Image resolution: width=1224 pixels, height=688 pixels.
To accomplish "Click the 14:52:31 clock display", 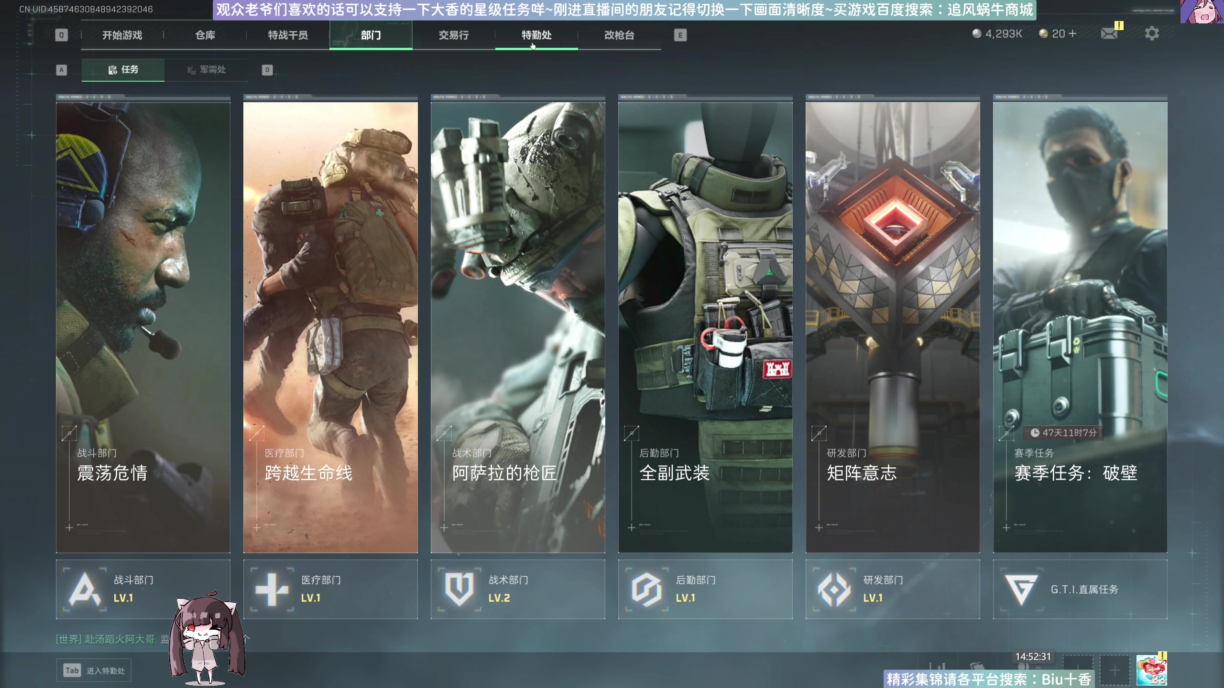I will point(1033,657).
